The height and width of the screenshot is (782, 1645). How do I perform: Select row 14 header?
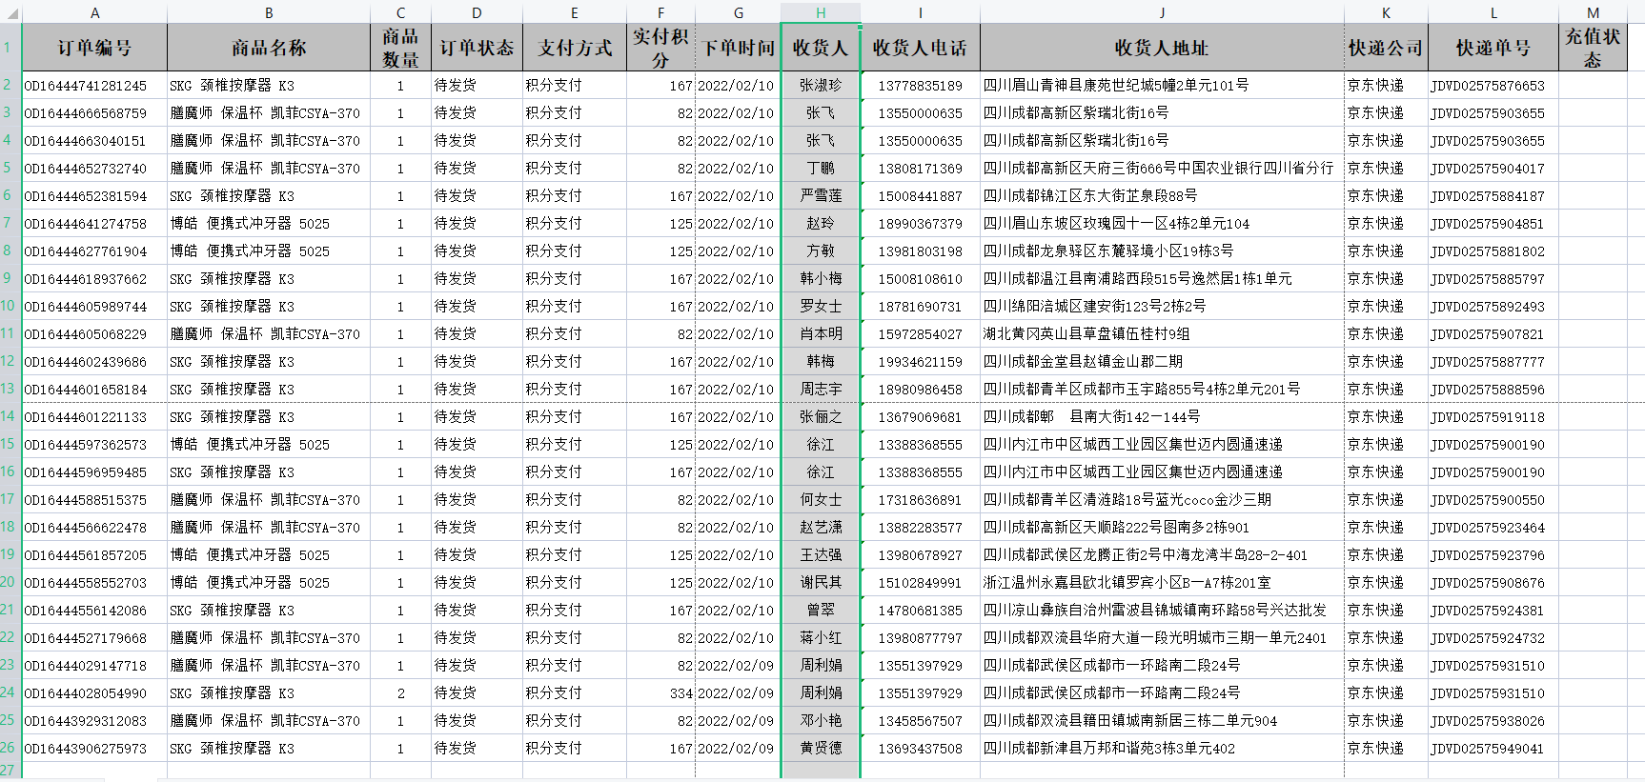click(10, 416)
